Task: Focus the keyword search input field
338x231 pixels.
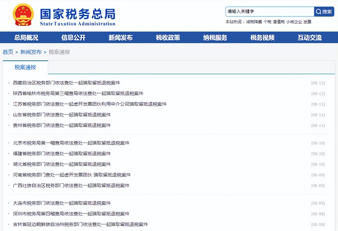Action: [269, 12]
